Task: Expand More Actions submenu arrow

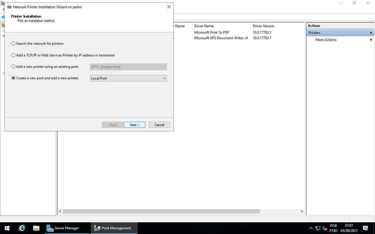Action: 371,40
